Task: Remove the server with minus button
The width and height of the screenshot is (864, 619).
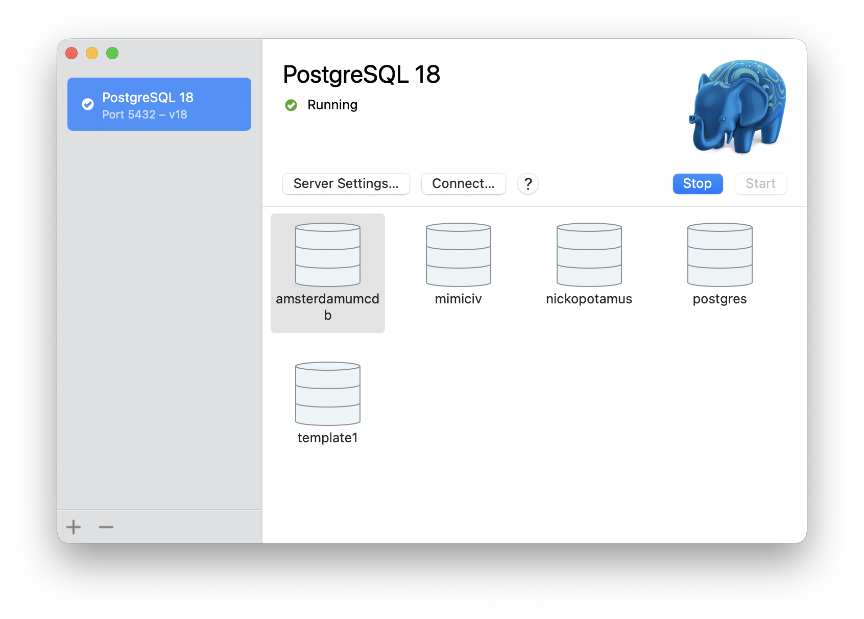Action: [x=106, y=527]
